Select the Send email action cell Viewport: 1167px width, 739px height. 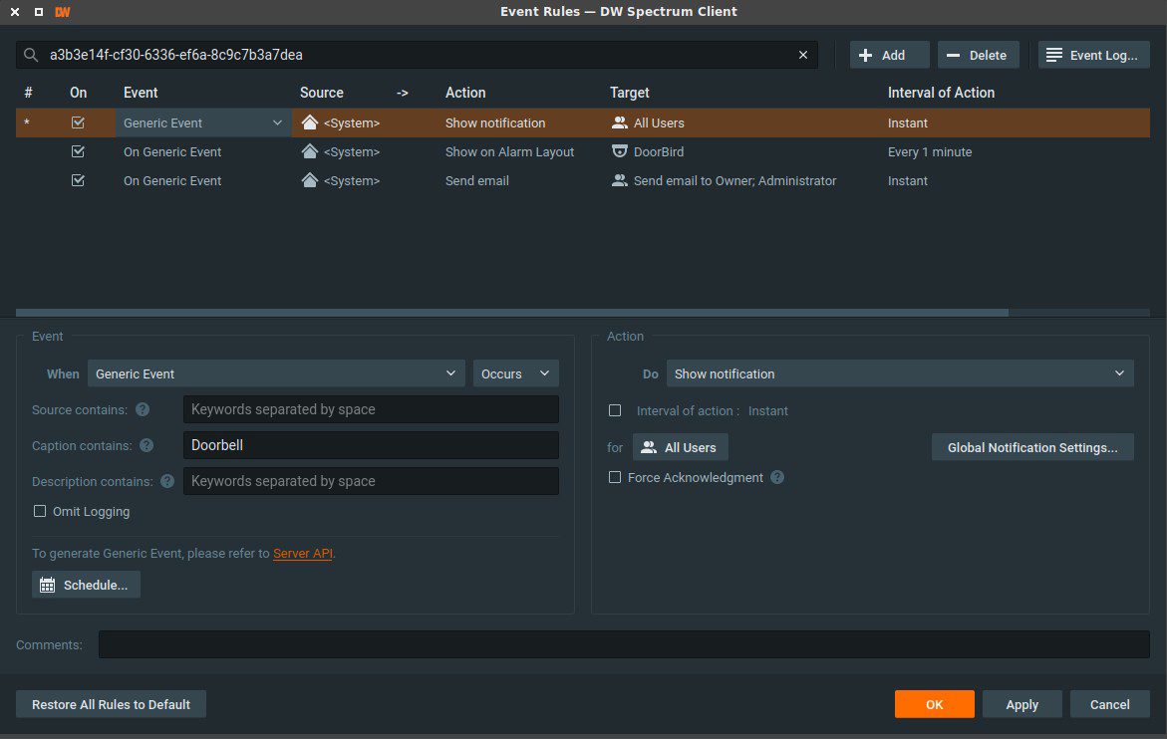click(477, 180)
